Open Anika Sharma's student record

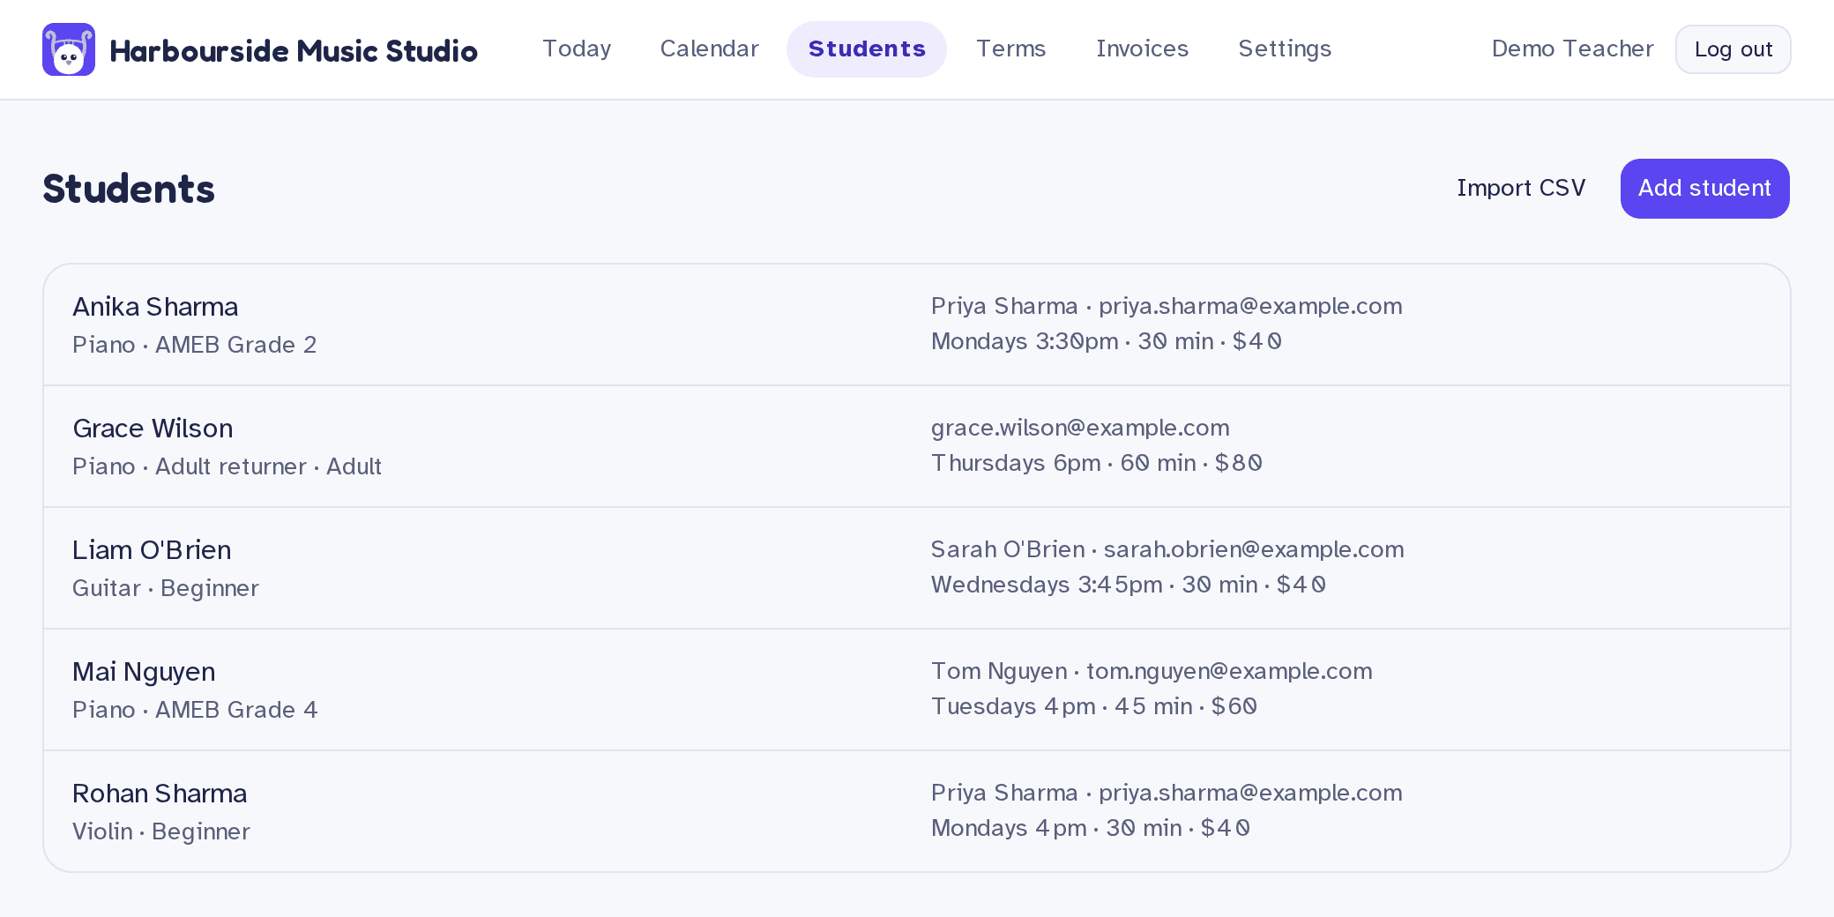pos(917,324)
